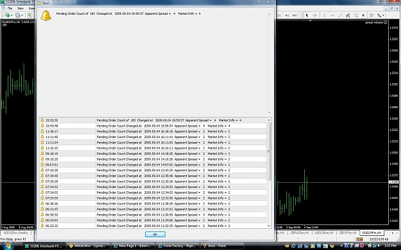The height and width of the screenshot is (250, 401).
Task: Select alert row 06:31:47
Action: pyautogui.click(x=153, y=209)
